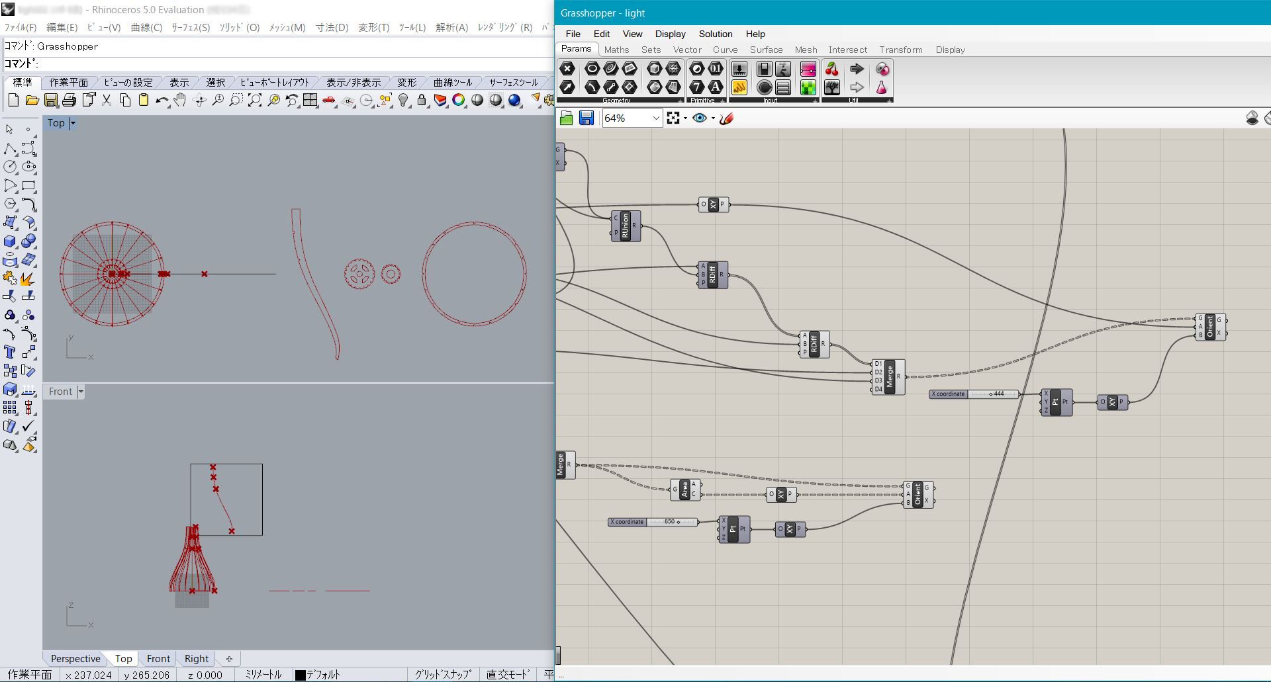Click the light bulb icon in Rhino toolbar
Screen dimensions: 1271x682
pos(403,101)
